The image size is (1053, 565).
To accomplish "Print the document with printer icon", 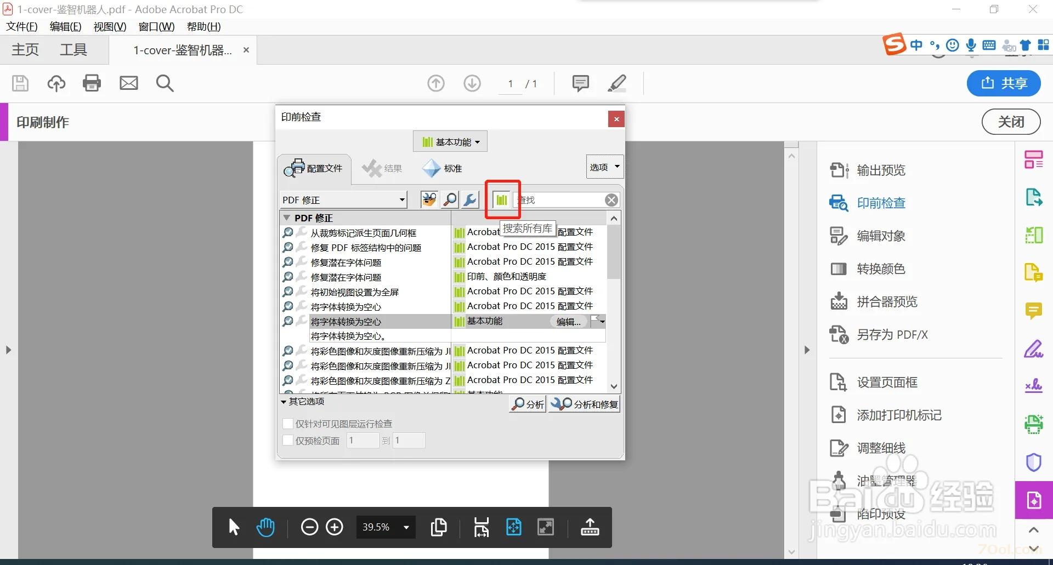I will (92, 83).
